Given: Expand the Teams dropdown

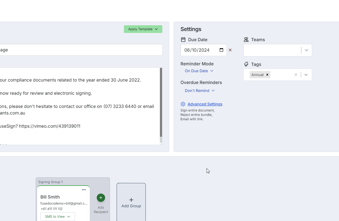Looking at the screenshot, I should (x=307, y=50).
